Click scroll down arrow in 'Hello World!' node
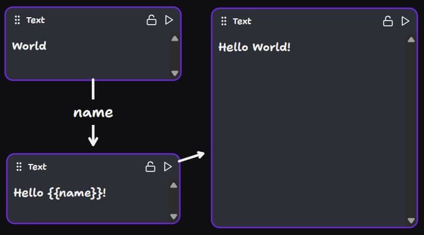 (x=411, y=221)
